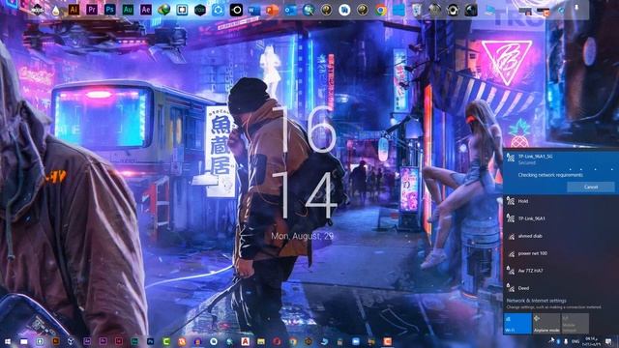619x348 pixels.
Task: Open After Effects from the top dock
Action: [146, 10]
